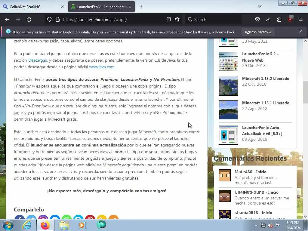Click the Firefox taskbar icon
308x231 pixels.
coord(45,225)
